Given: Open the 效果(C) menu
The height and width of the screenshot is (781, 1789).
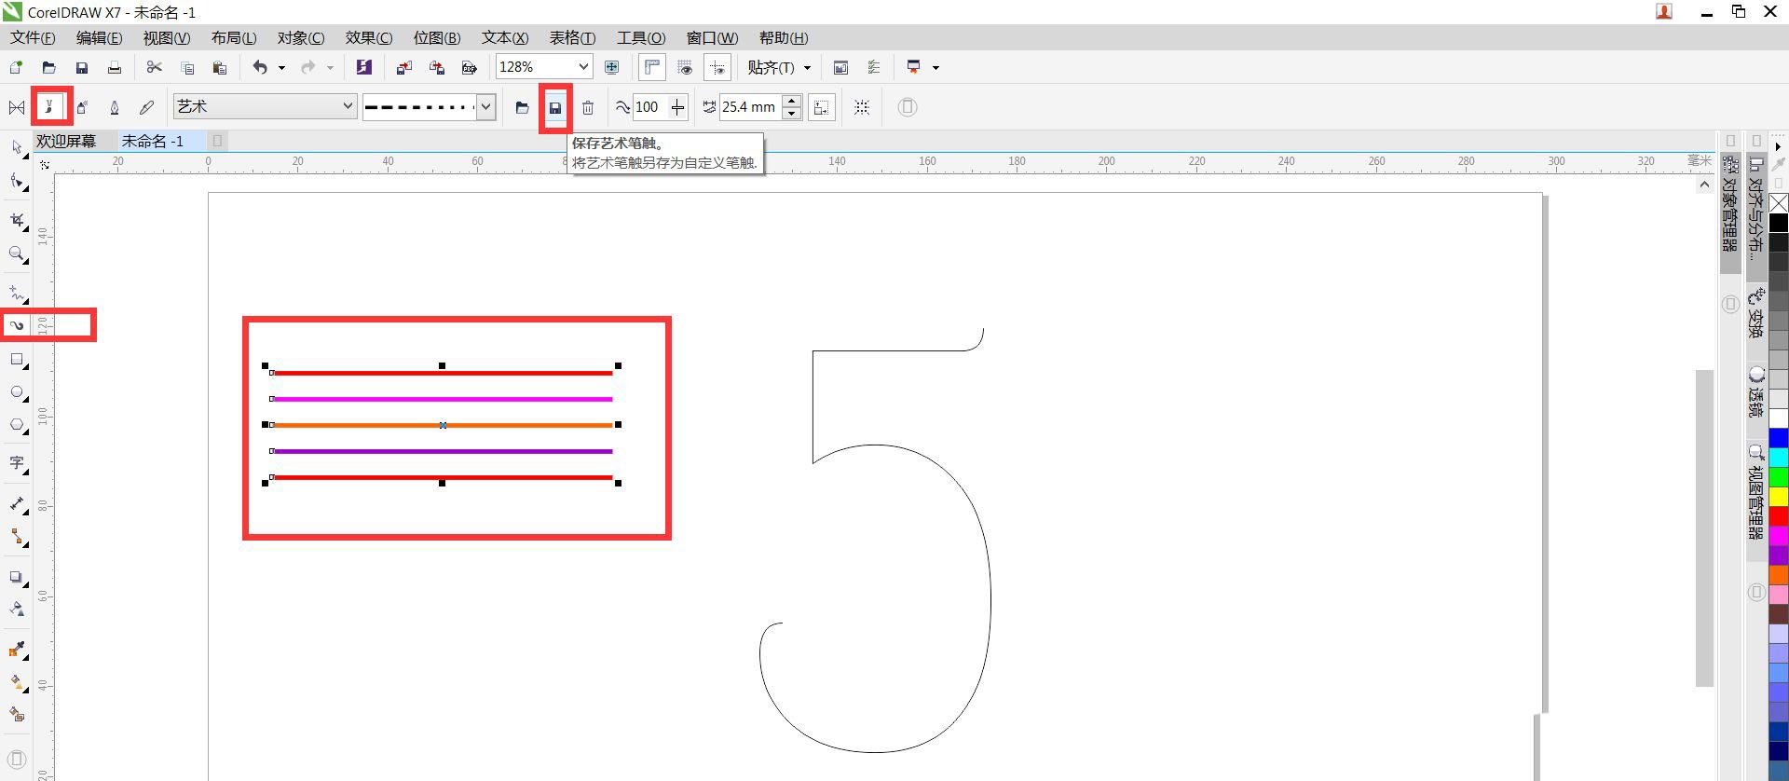Looking at the screenshot, I should point(368,38).
